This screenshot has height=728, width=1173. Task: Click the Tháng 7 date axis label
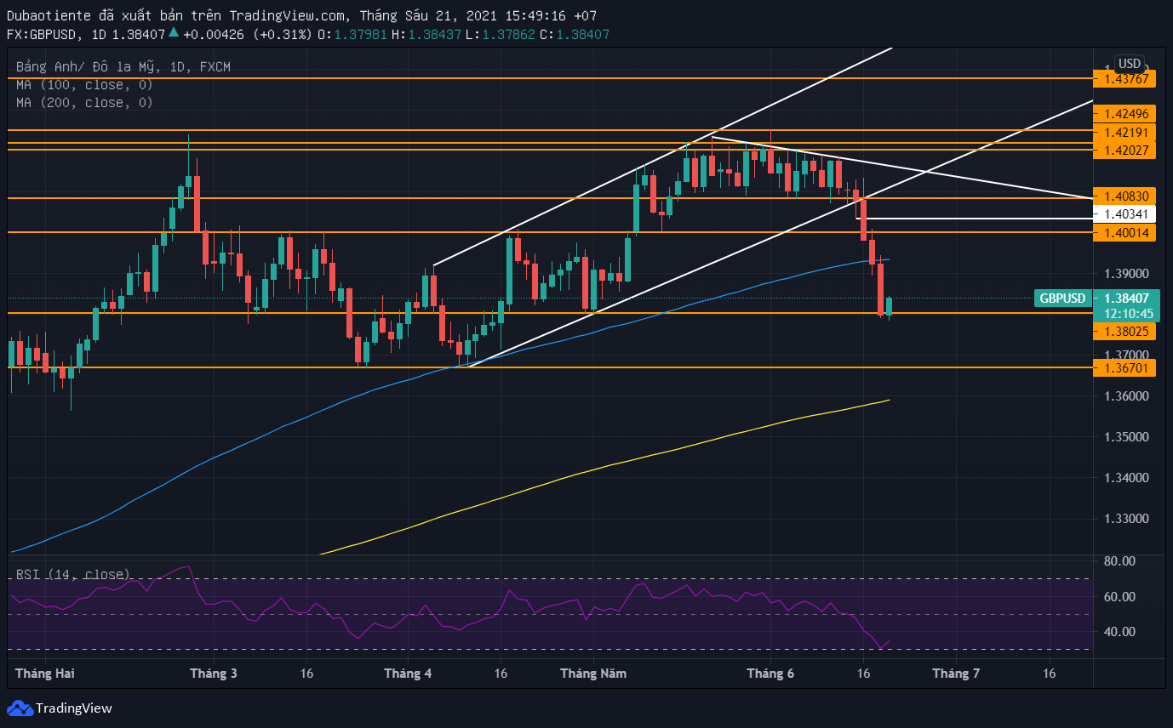(956, 674)
